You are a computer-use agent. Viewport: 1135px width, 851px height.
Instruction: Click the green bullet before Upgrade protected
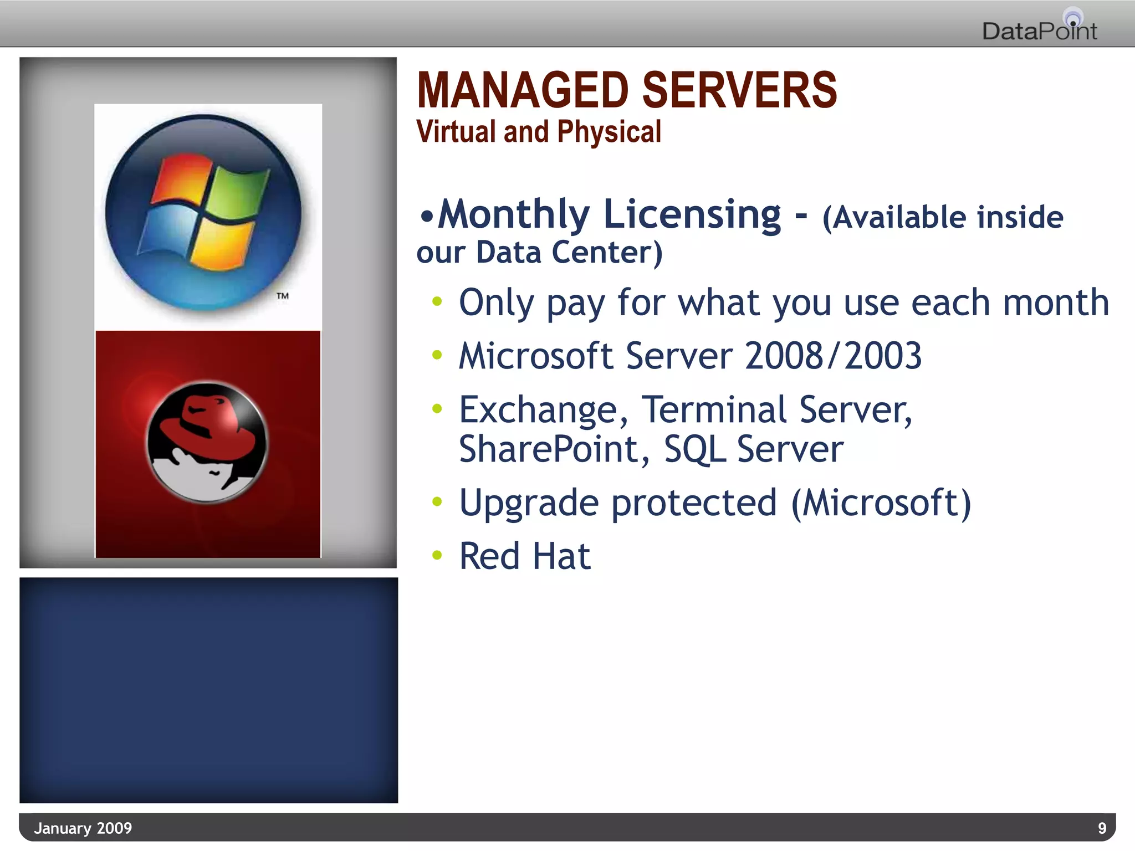(437, 501)
